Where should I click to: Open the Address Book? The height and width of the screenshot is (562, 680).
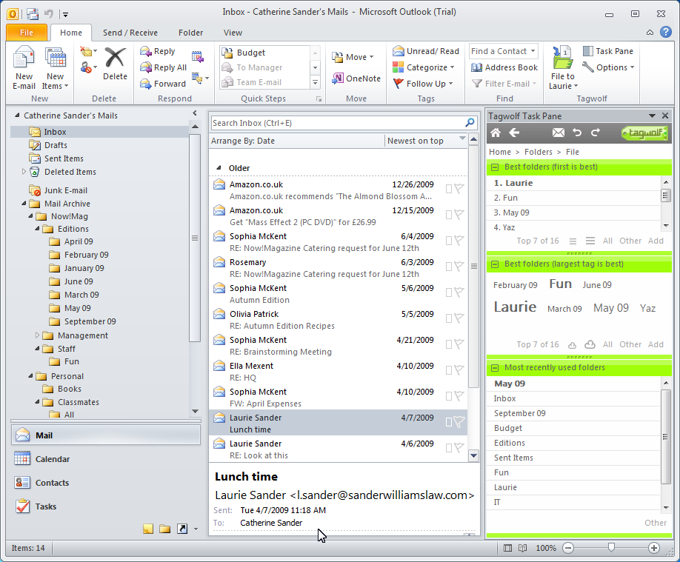click(504, 67)
